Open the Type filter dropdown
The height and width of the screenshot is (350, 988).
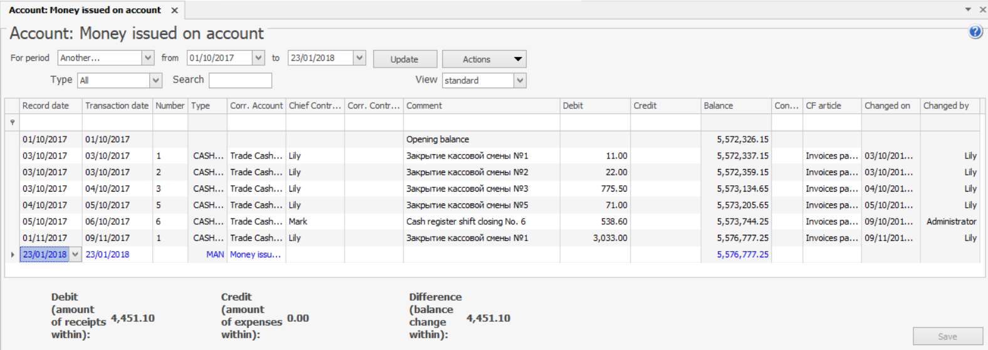point(155,81)
